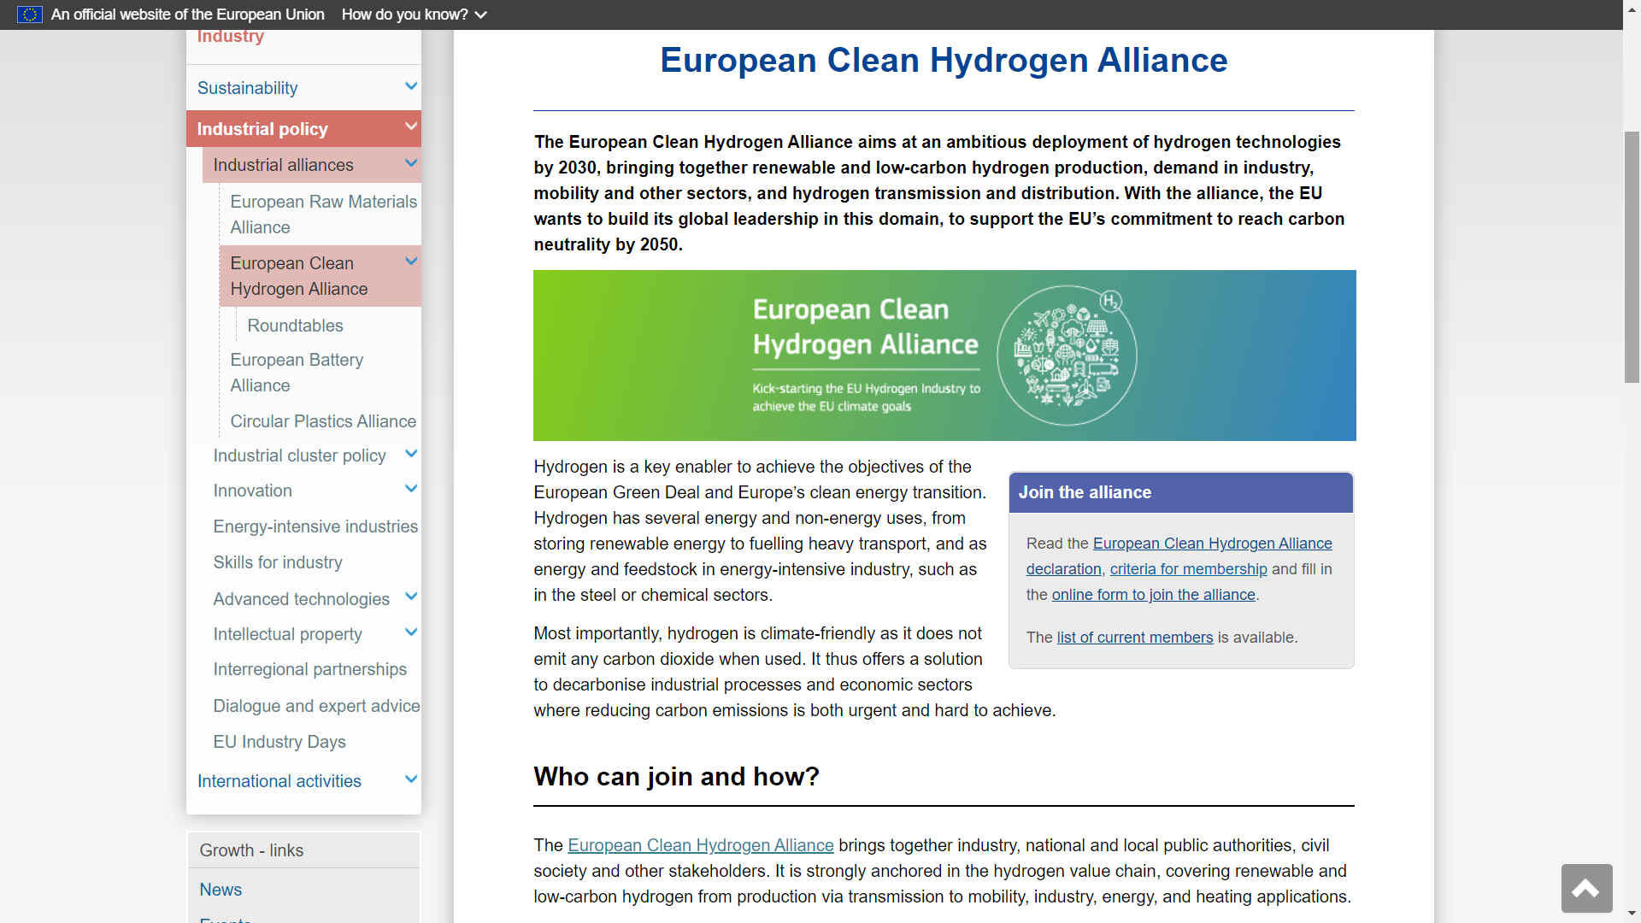
Task: Click the page title 'European Clean Hydrogen Alliance'
Action: 944,60
